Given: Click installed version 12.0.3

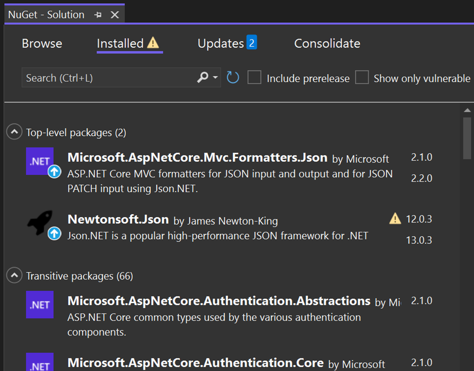Looking at the screenshot, I should pos(419,219).
